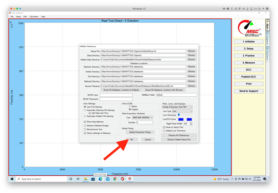The image size is (278, 193).
Task: Click the OneDrive cloud tray icon
Action: pos(239,179)
